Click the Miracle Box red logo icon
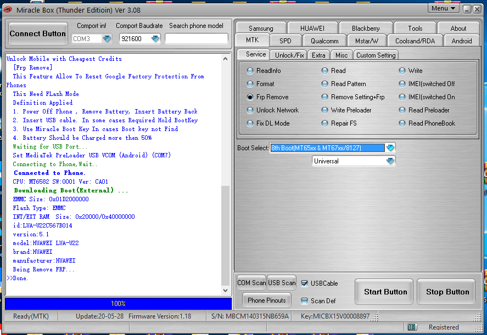 pos(8,10)
